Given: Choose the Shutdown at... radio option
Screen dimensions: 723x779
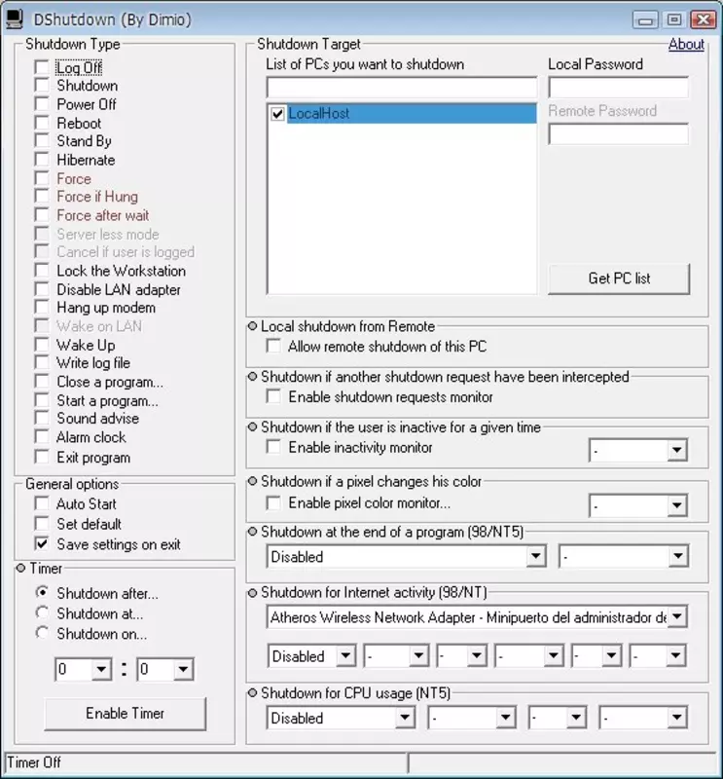Looking at the screenshot, I should tap(42, 613).
